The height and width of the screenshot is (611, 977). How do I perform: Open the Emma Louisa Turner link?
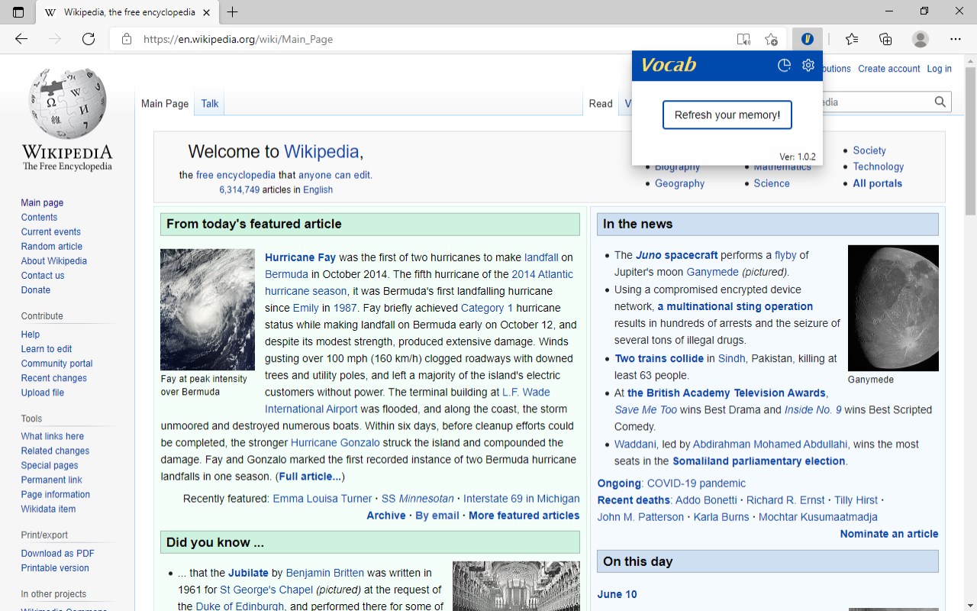point(322,499)
